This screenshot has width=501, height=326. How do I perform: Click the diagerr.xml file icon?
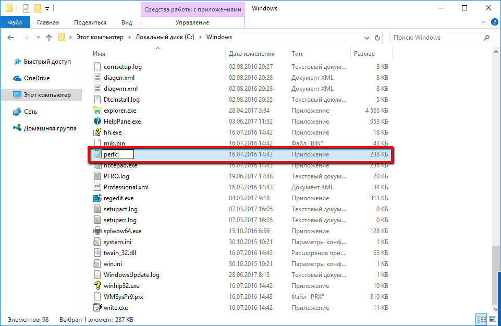(97, 77)
